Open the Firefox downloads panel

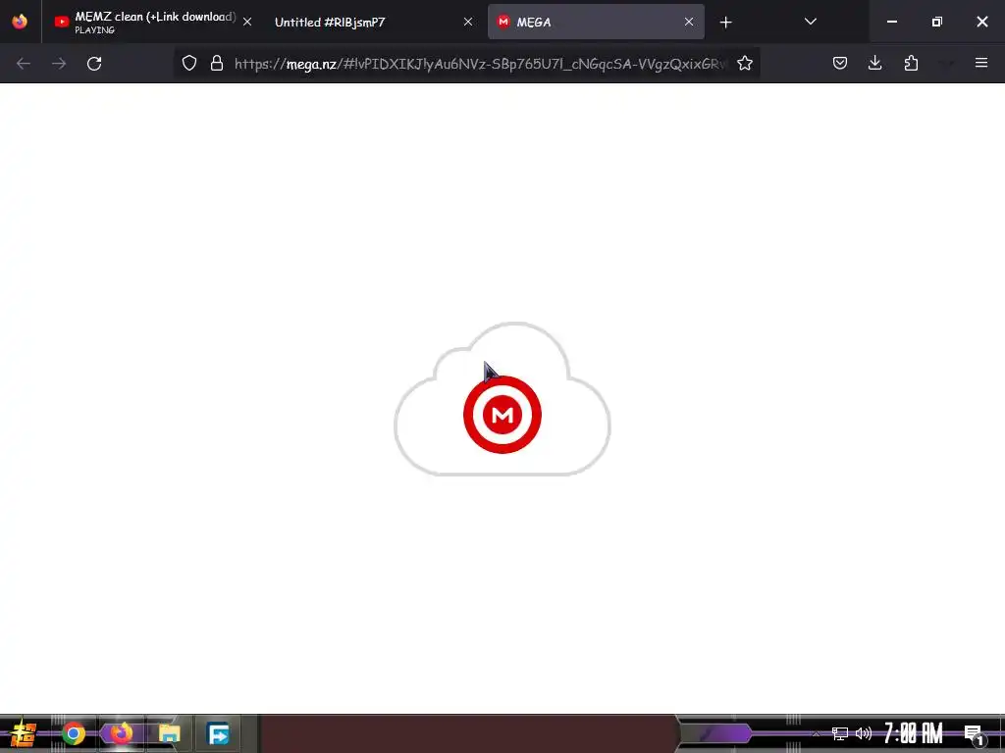(x=874, y=63)
